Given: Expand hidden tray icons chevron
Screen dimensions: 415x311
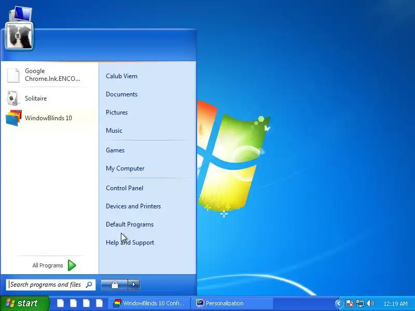Looking at the screenshot, I should pos(339,303).
